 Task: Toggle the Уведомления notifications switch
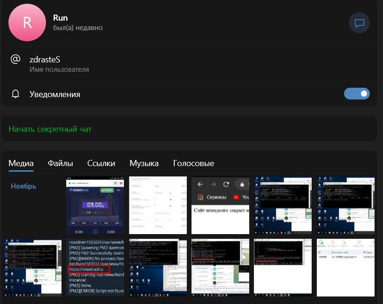[x=357, y=94]
